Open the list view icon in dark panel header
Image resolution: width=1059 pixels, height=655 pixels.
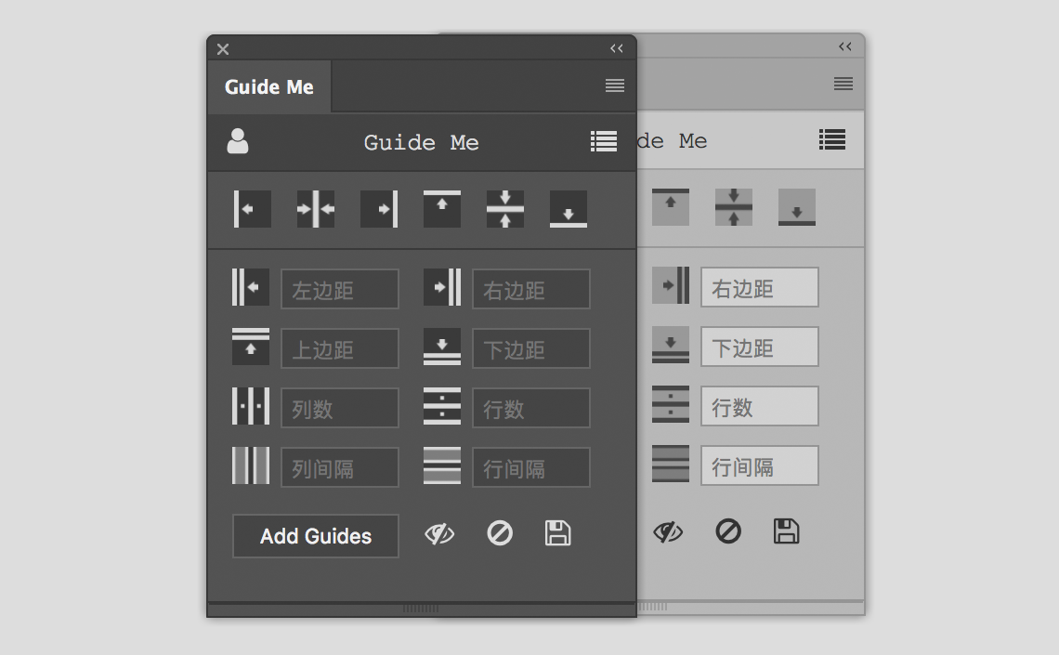[604, 141]
